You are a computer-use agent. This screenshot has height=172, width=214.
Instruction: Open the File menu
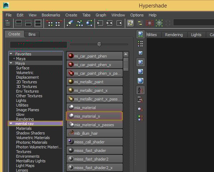click(x=9, y=15)
